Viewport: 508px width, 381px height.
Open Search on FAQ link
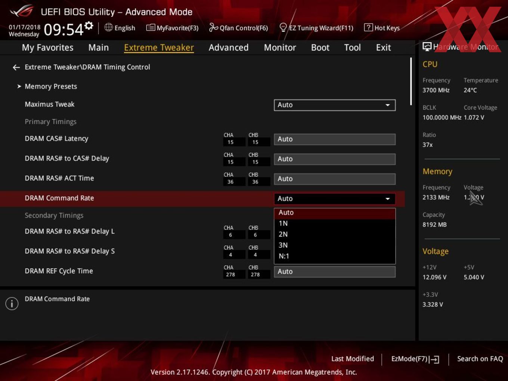[480, 359]
